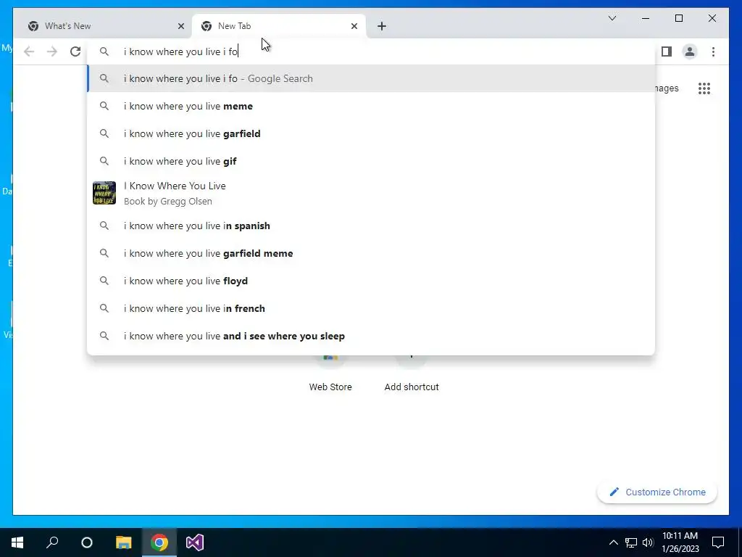
Task: Open Customize Chrome button
Action: (656, 492)
